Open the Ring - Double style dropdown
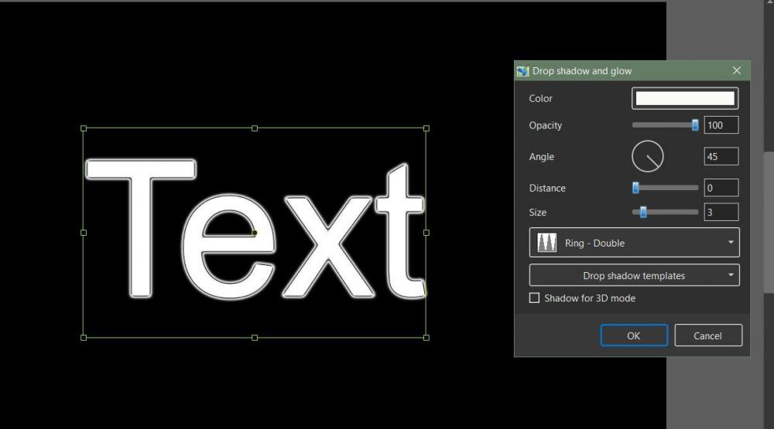Viewport: 774px width, 429px height. pos(635,243)
